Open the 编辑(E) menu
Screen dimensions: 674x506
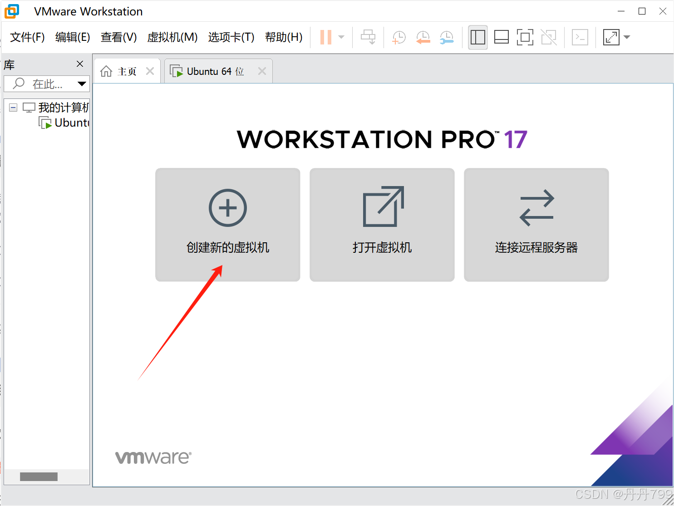point(73,37)
